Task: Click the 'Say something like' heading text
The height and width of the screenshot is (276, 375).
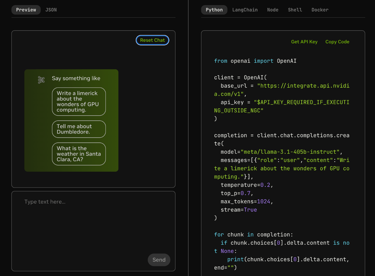Action: [76, 78]
